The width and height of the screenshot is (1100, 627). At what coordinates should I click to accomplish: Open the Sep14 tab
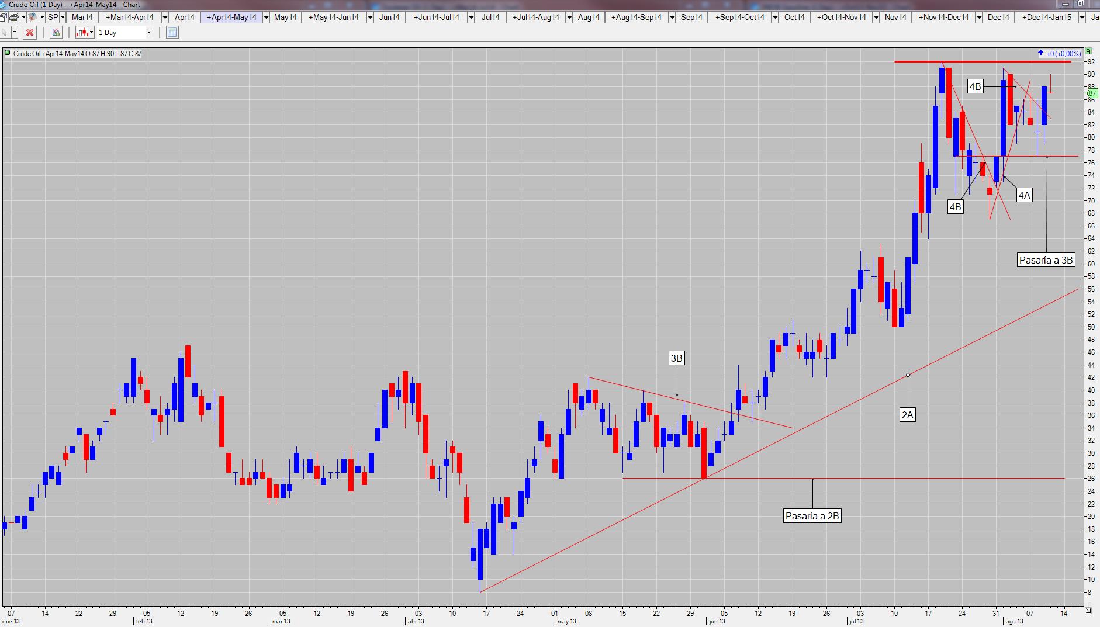pyautogui.click(x=691, y=17)
